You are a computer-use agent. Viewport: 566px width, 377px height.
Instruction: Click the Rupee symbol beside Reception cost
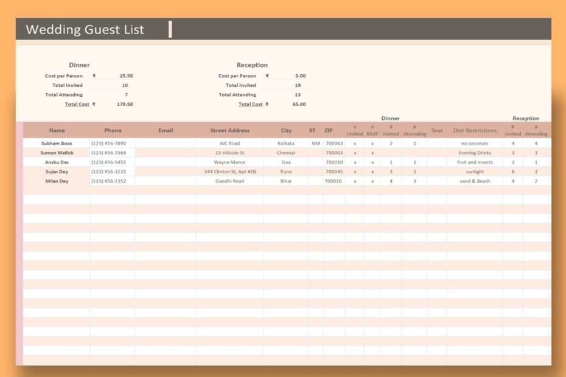pos(267,75)
